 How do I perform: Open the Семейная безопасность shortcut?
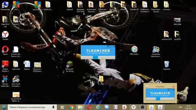[x=156, y=52]
